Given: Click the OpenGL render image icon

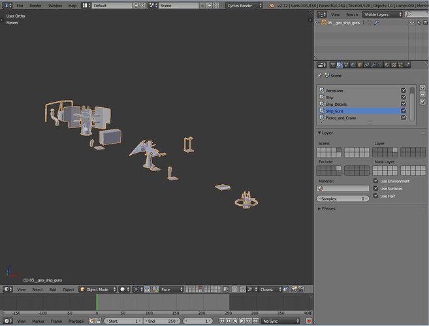Looking at the screenshot, I should click(294, 289).
